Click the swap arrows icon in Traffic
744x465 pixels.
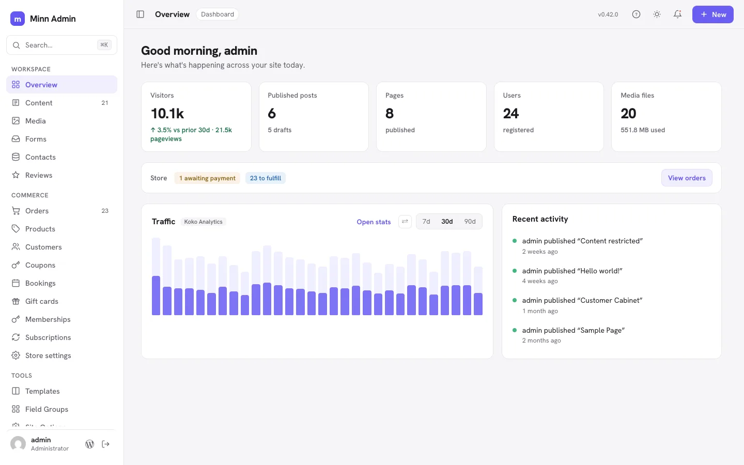[405, 222]
